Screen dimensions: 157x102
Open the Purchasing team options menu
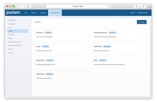click(85, 60)
